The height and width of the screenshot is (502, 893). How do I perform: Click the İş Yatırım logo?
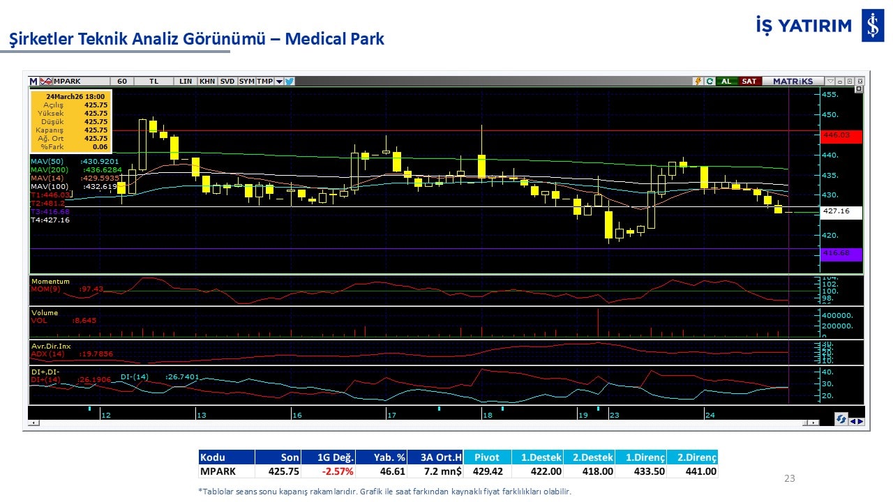[x=873, y=26]
